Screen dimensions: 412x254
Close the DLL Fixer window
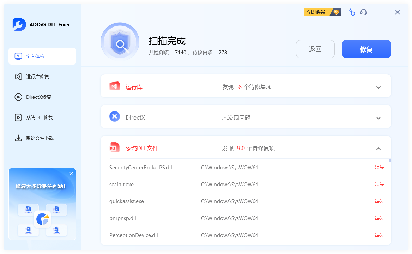398,12
